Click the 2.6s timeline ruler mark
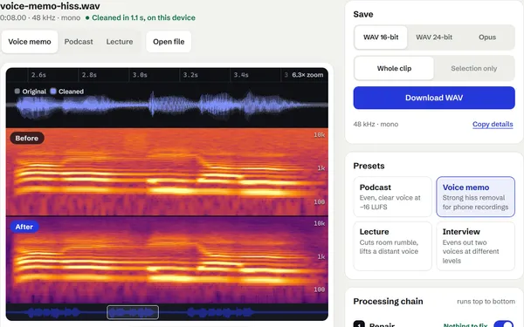This screenshot has width=524, height=327. pos(38,75)
